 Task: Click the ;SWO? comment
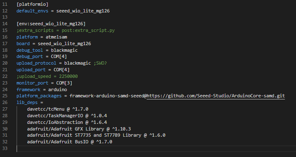coord(100,63)
